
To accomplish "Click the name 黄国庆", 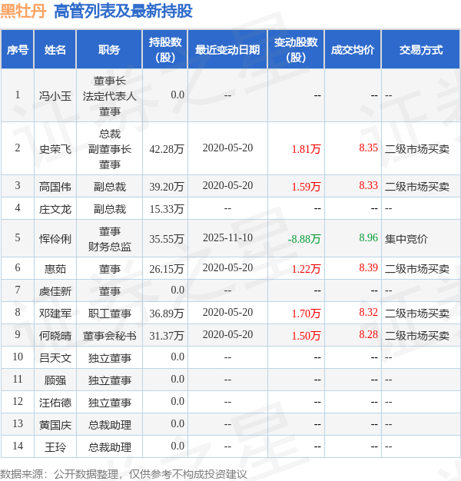I will [55, 425].
